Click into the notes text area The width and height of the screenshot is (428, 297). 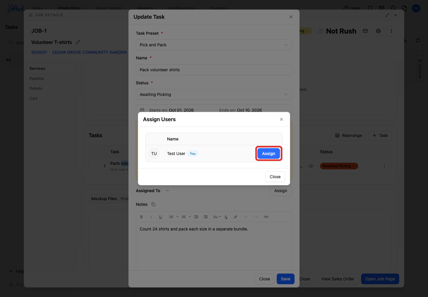point(214,247)
